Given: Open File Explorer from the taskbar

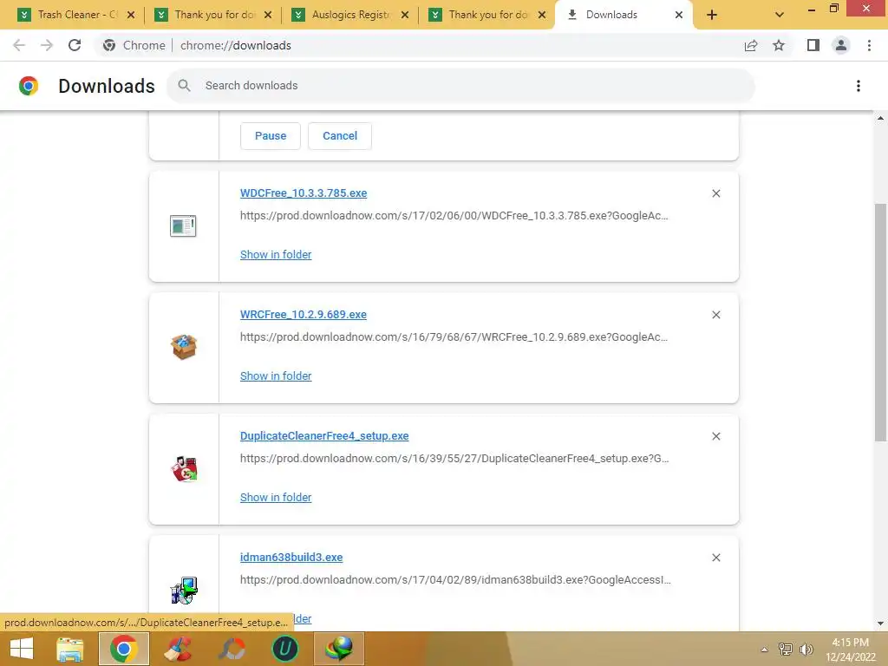Looking at the screenshot, I should [69, 649].
